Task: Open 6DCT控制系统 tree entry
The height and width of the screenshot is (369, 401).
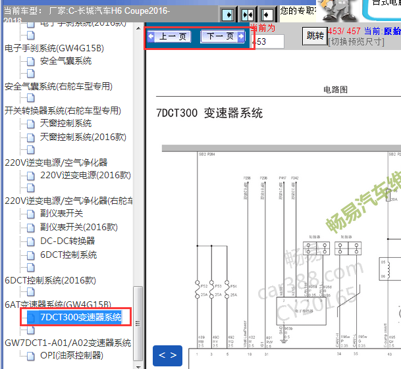Action: tap(68, 255)
